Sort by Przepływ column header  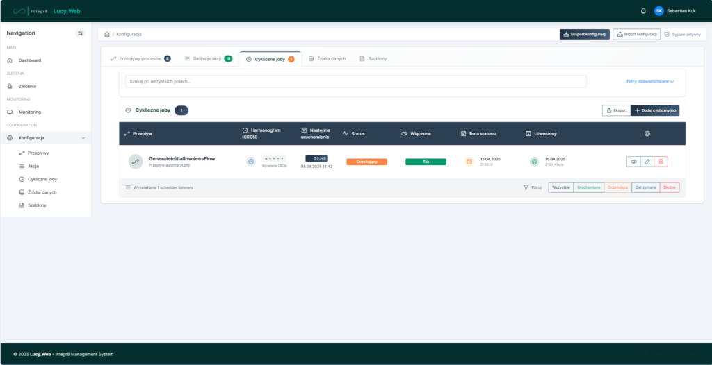click(138, 134)
